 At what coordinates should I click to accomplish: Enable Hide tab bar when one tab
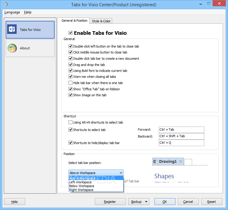coord(71,83)
